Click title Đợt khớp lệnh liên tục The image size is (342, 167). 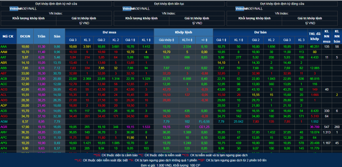click(x=169, y=4)
